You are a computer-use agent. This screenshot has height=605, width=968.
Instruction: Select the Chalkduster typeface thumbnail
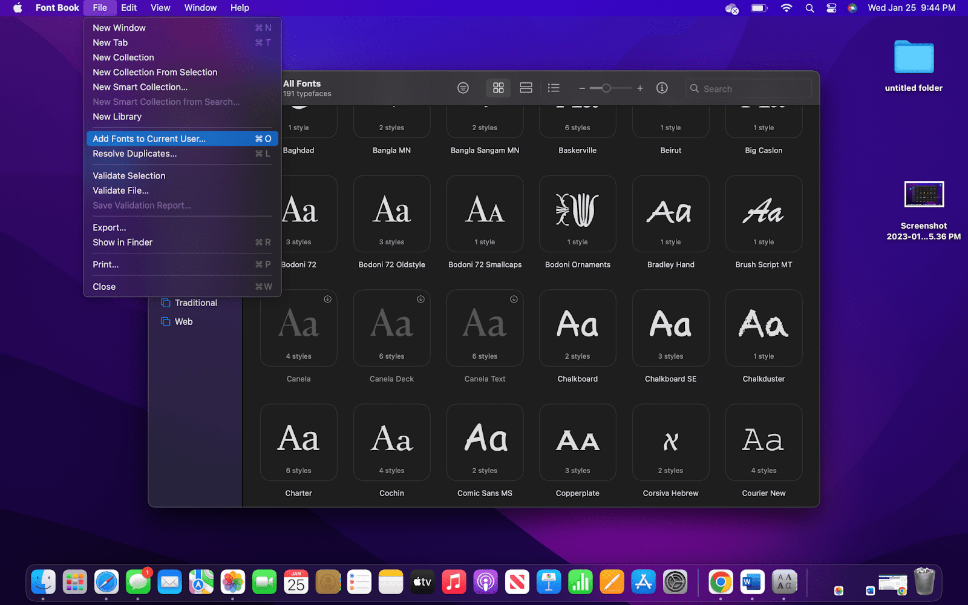click(764, 328)
